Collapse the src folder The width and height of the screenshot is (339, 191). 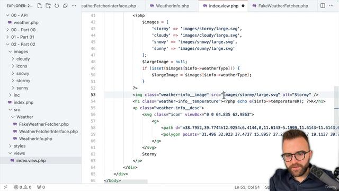coord(10,110)
